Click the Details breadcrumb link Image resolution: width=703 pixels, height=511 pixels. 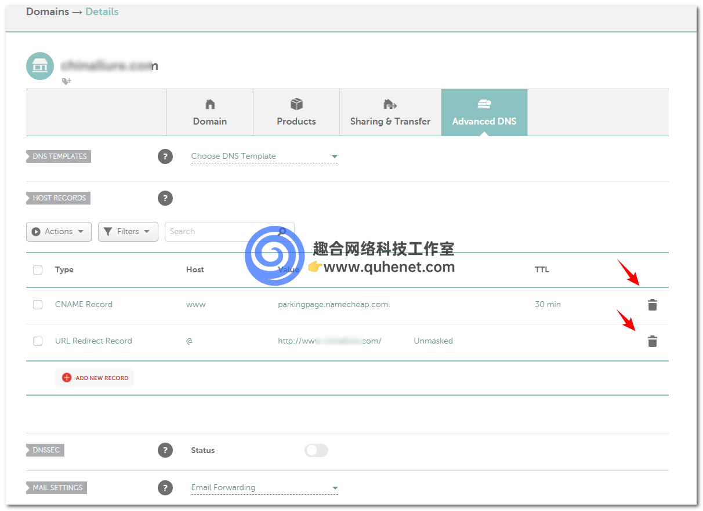(102, 12)
